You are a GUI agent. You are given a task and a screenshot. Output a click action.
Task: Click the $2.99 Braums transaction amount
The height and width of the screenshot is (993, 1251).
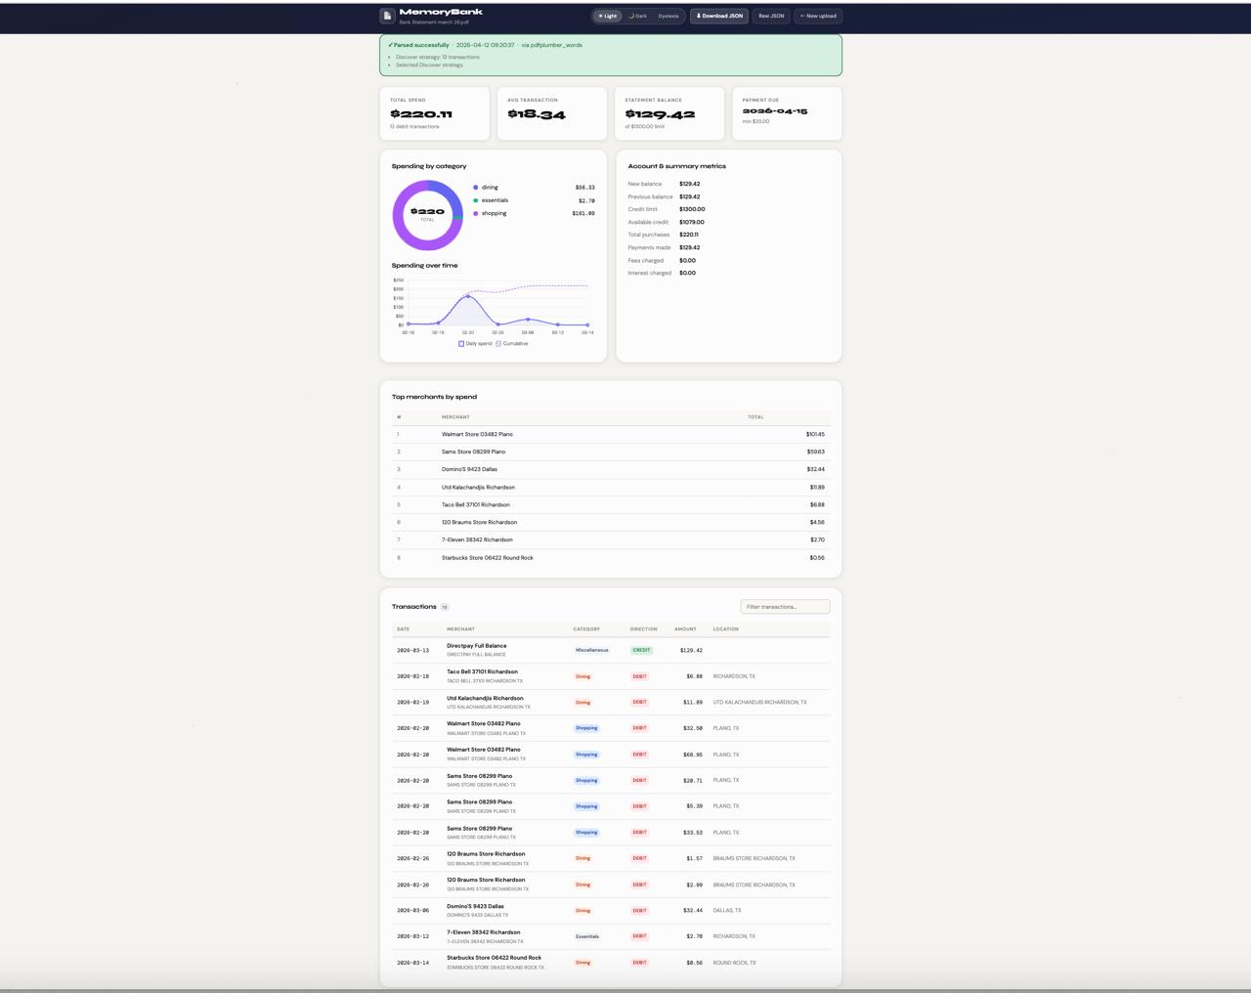point(693,885)
